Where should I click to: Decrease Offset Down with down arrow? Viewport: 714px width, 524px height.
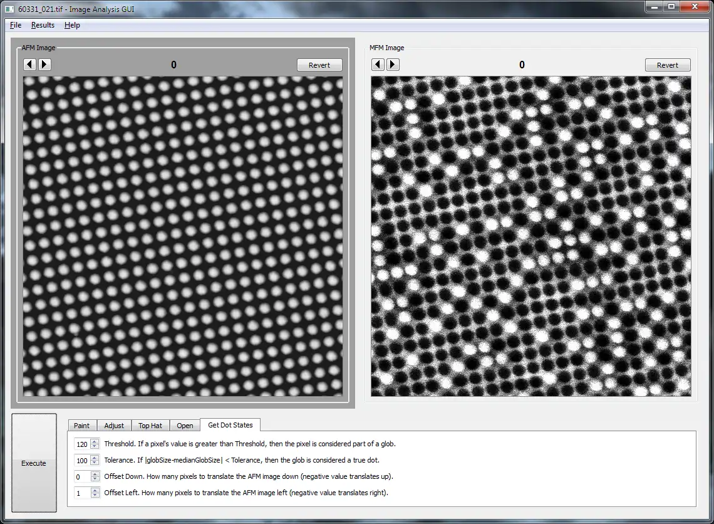coord(95,479)
